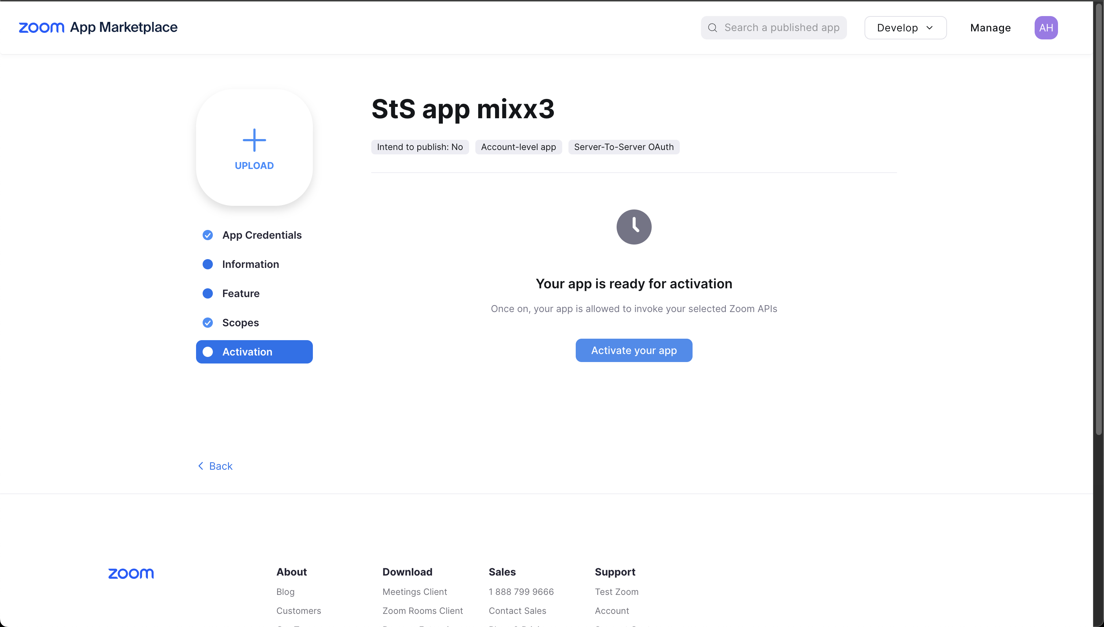Screen dimensions: 1104x627
Task: Click Activate your app button
Action: coord(634,350)
